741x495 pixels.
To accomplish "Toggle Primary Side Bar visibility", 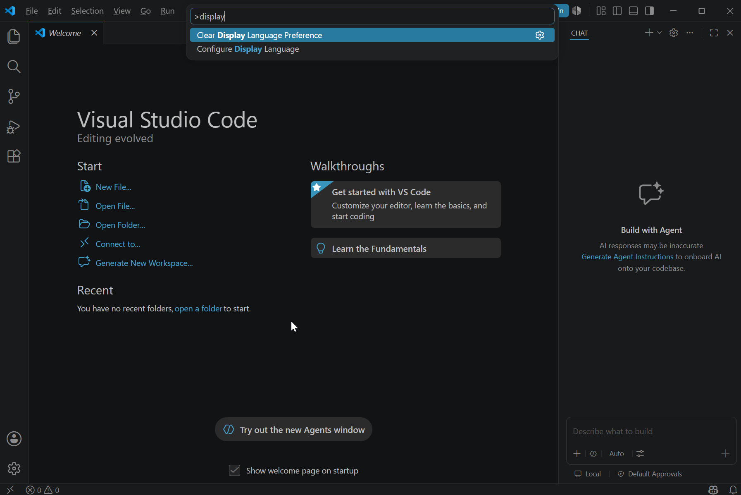I will (617, 11).
